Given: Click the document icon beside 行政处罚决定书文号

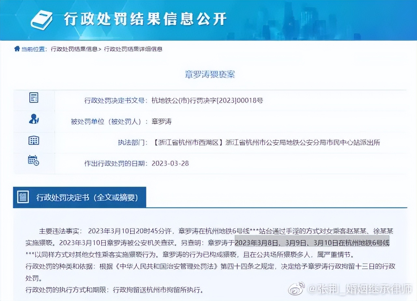Looking at the screenshot, I should 34,97.
